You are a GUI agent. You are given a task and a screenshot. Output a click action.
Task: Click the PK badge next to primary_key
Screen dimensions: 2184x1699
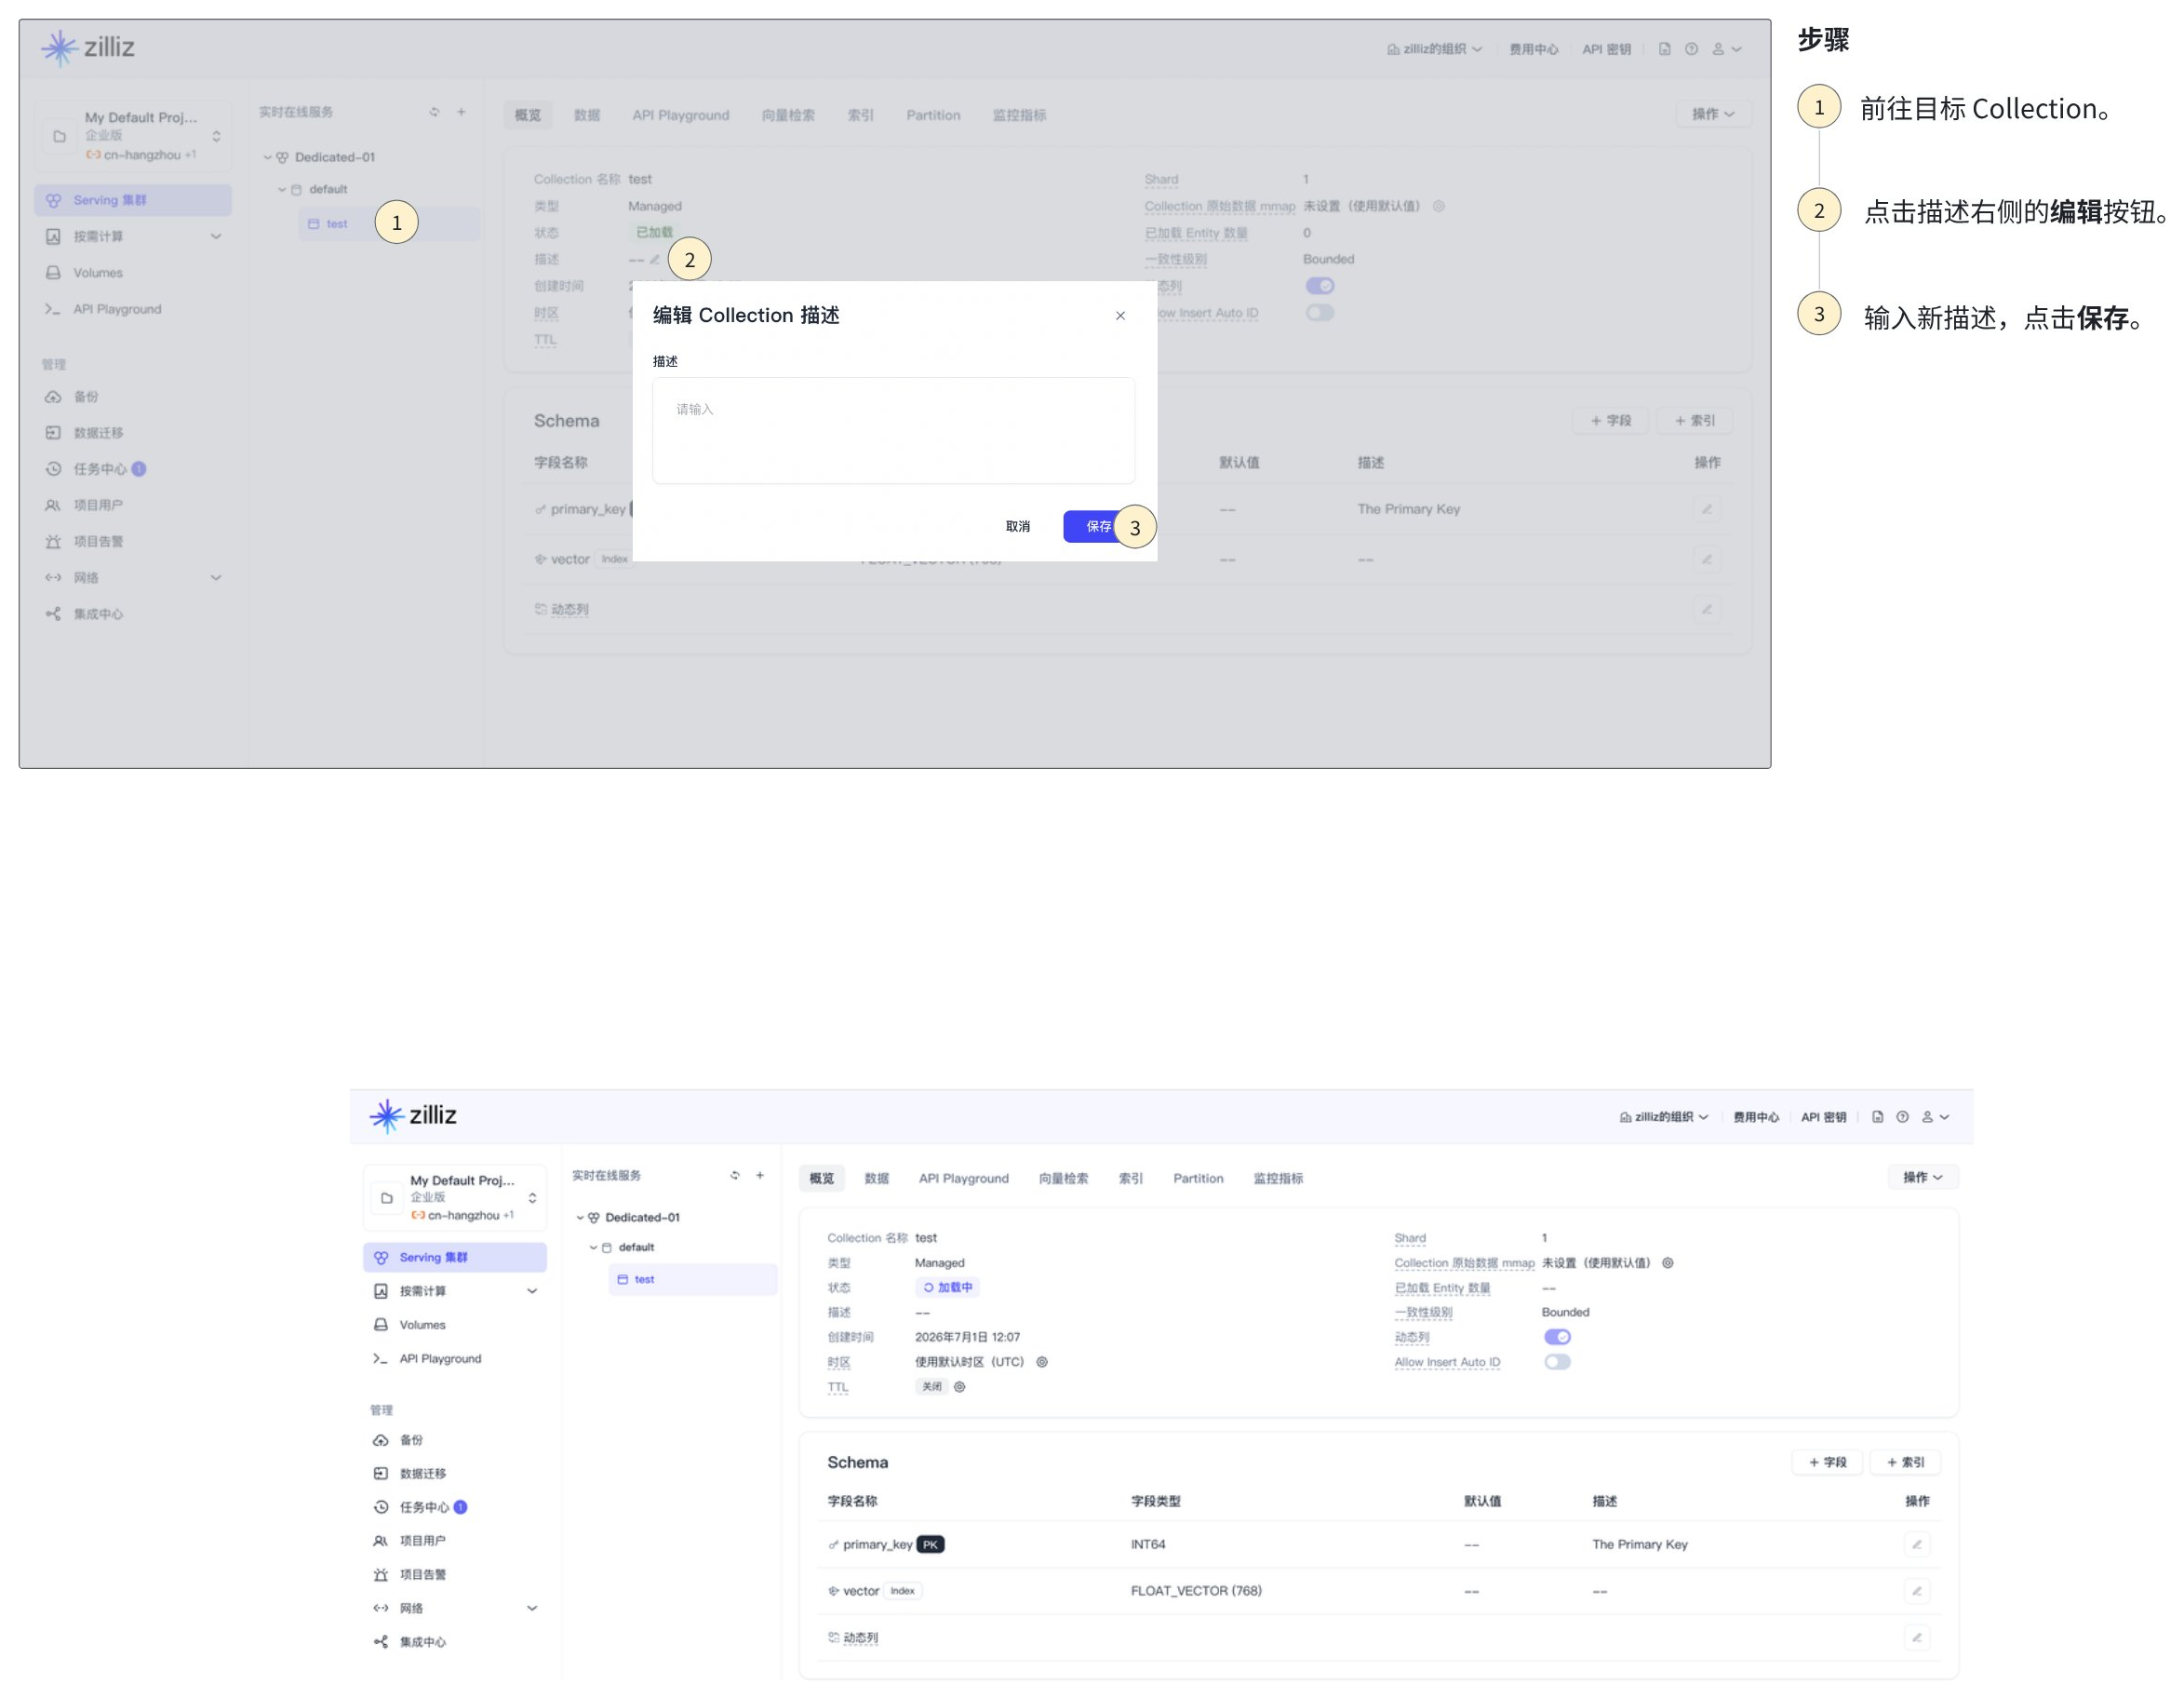930,1544
